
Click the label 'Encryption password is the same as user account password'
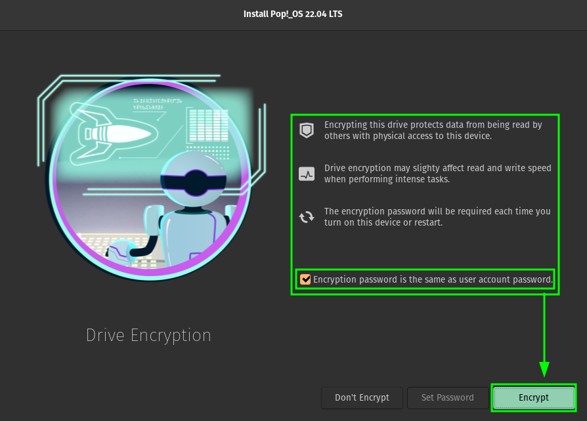pos(433,279)
